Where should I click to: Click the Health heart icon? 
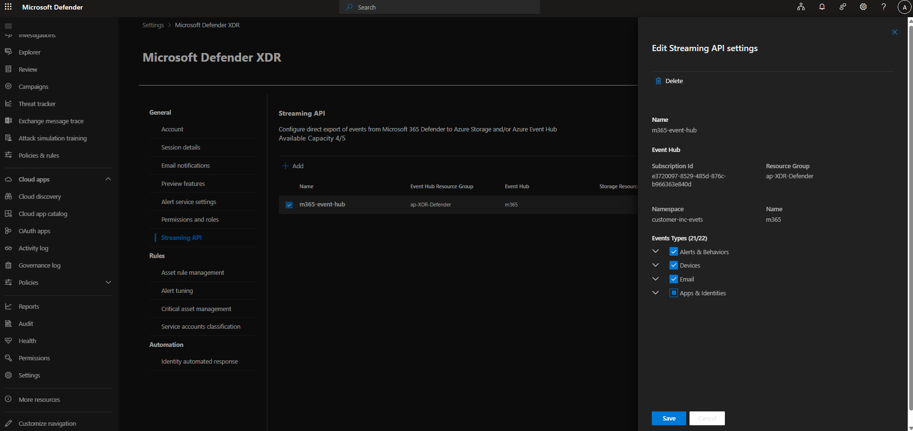click(8, 341)
